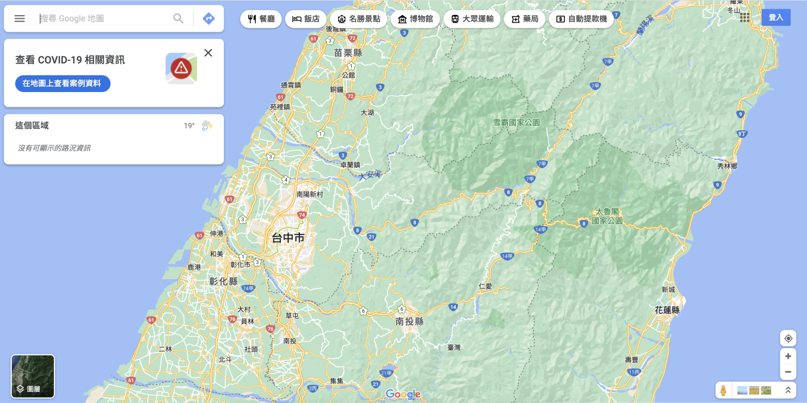Image resolution: width=807 pixels, height=403 pixels.
Task: Select the 餐廳 restaurants chip
Action: [261, 19]
